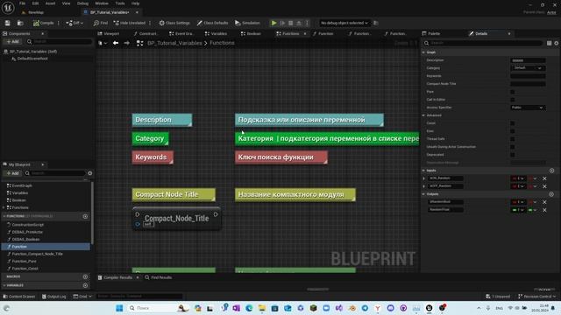Open the Edit menu
This screenshot has width=561, height=315.
click(35, 3)
